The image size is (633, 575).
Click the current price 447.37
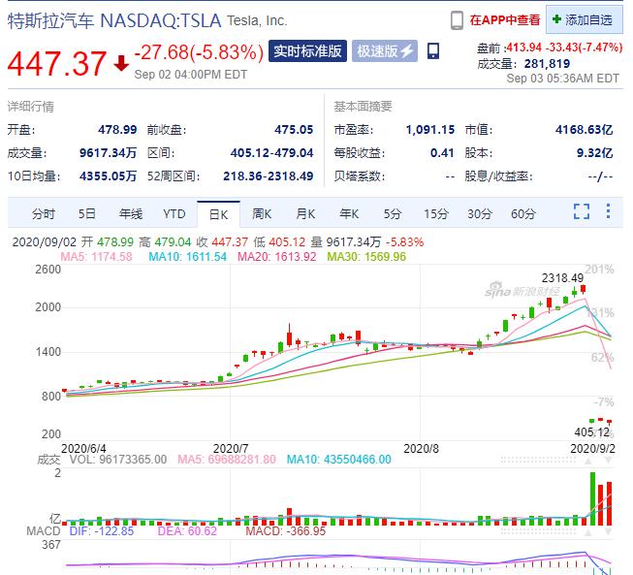pyautogui.click(x=57, y=63)
